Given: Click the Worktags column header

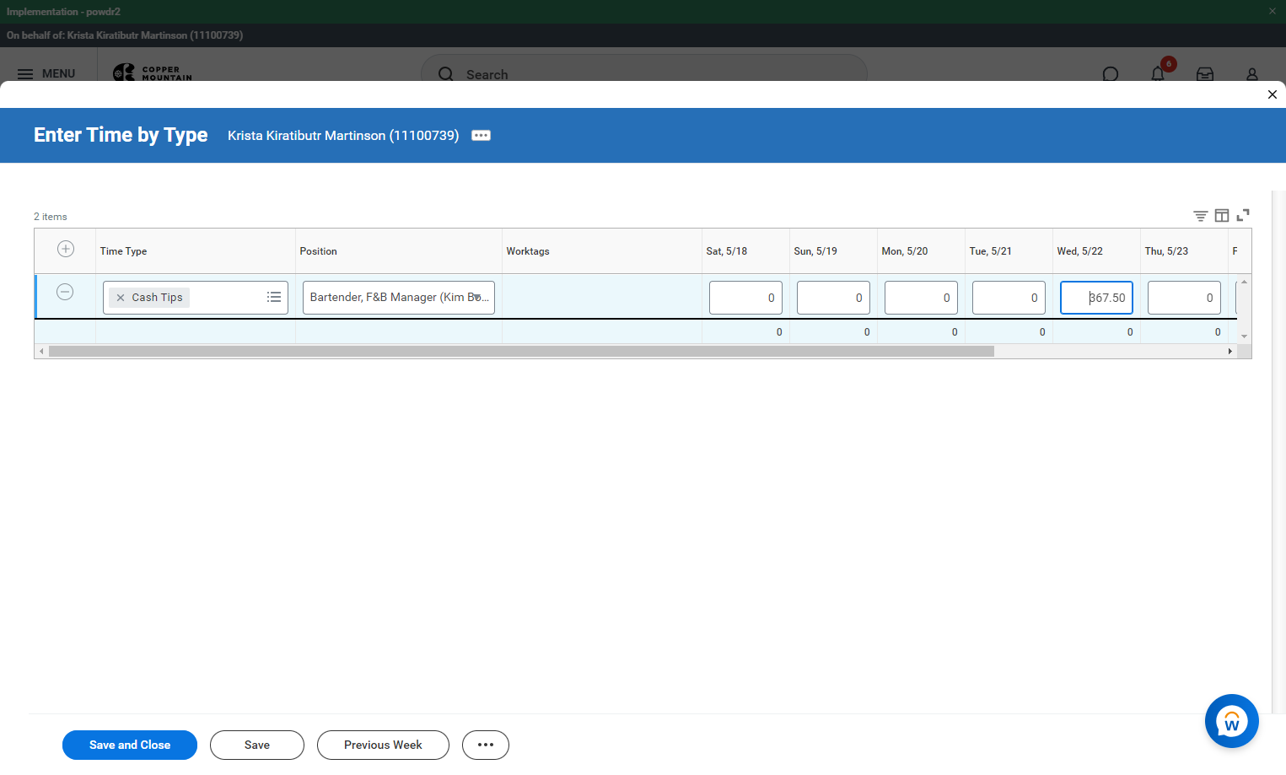Looking at the screenshot, I should point(602,251).
